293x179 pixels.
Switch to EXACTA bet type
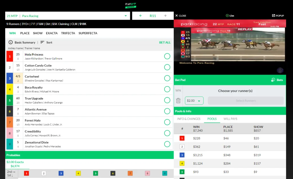[52, 33]
